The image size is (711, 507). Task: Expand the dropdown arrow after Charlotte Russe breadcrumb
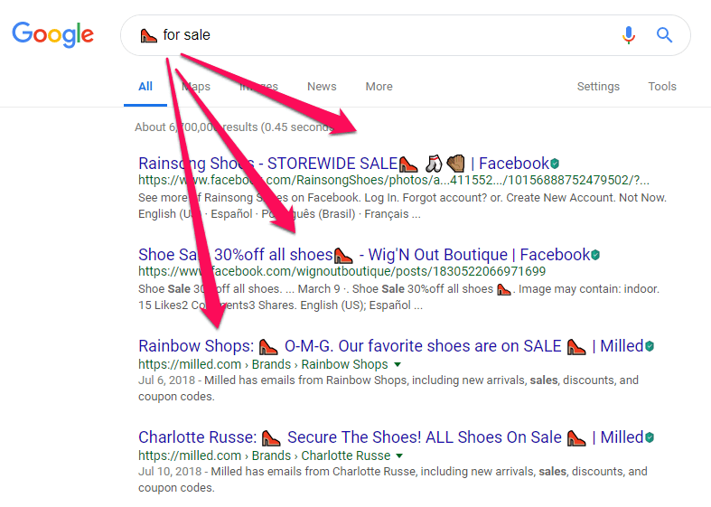399,455
